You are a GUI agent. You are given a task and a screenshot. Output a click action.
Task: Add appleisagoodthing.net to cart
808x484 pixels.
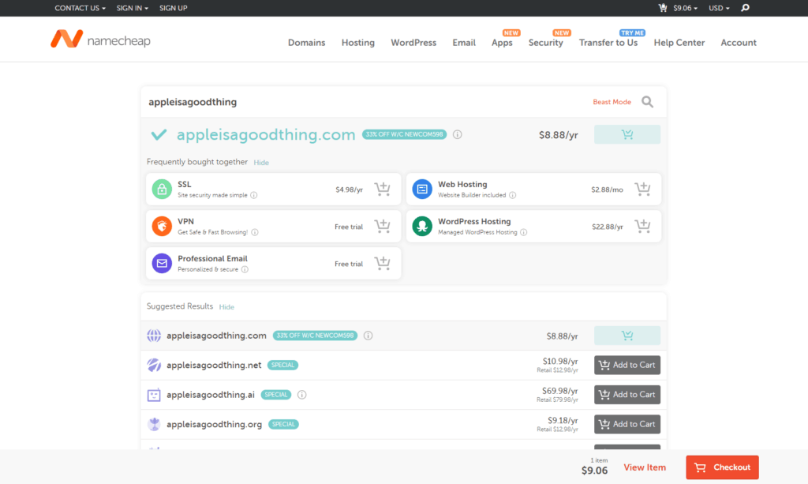627,365
